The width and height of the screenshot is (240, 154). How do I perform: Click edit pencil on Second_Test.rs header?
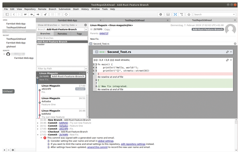pyautogui.click(x=227, y=52)
